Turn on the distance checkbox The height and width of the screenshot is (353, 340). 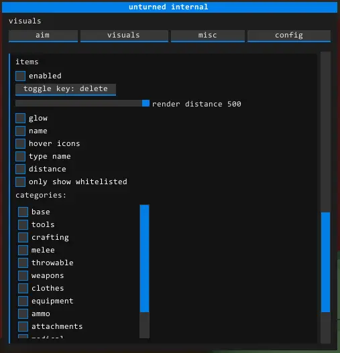20,169
